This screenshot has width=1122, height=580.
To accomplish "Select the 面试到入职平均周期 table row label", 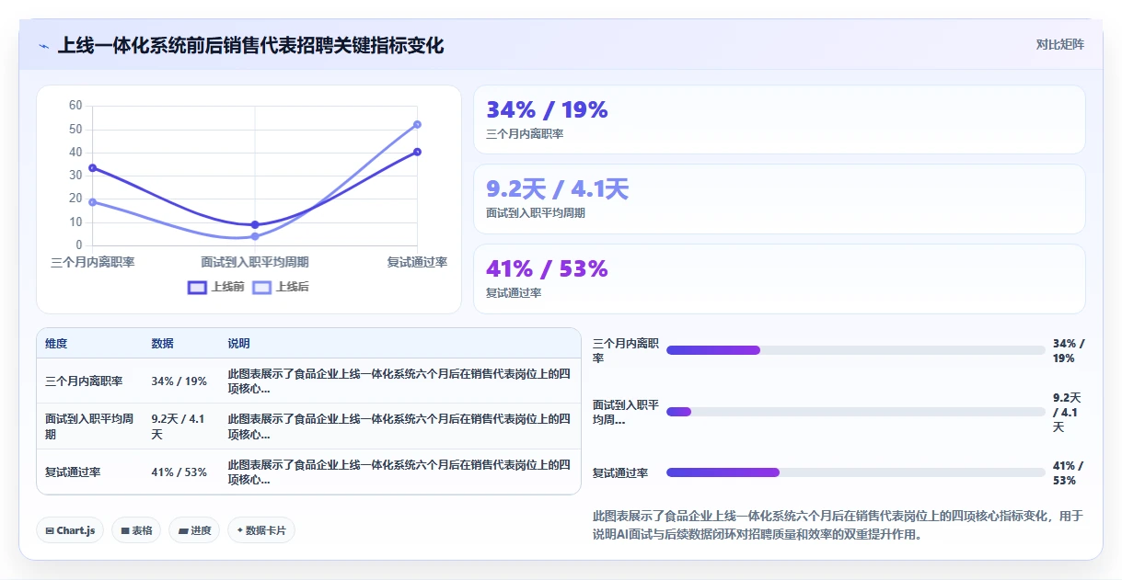I will 89,426.
